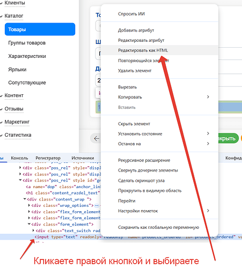The width and height of the screenshot is (242, 268).
Task: Click 'Добавить атрибут' in context menu
Action: coord(136,31)
